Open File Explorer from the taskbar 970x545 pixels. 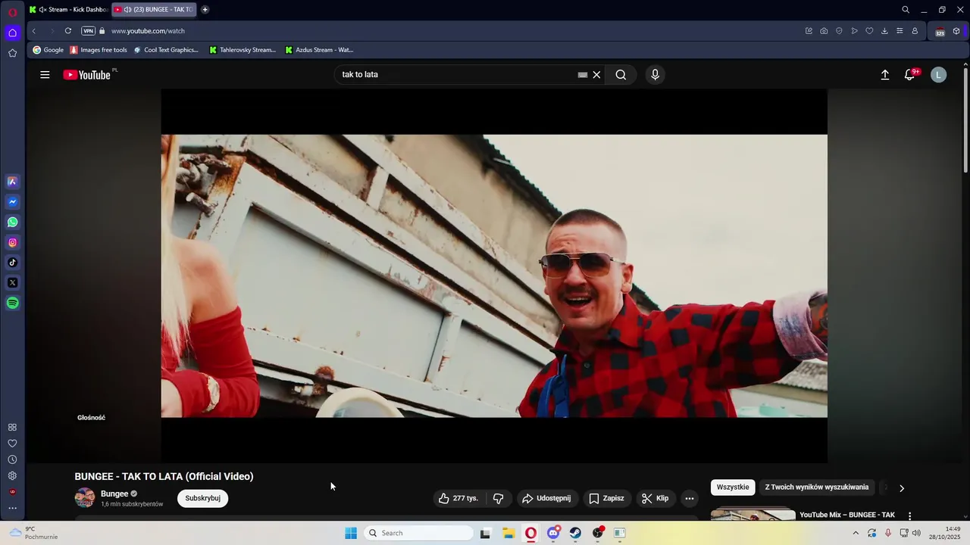pos(508,533)
